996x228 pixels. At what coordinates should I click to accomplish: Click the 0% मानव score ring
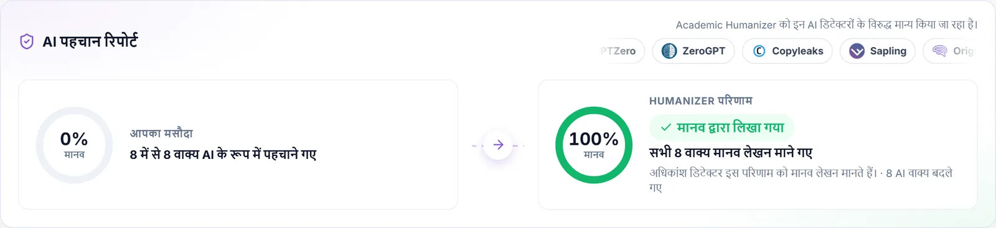click(x=74, y=145)
